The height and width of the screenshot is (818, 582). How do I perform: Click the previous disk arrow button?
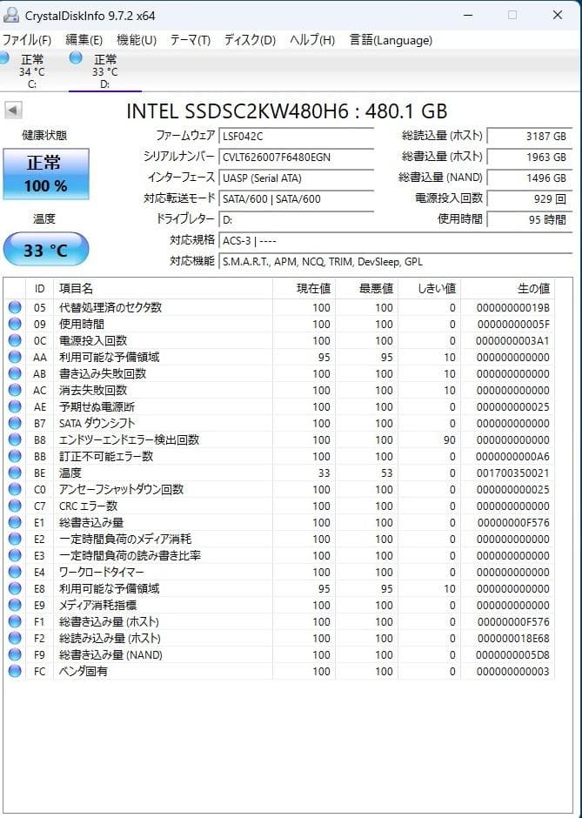[13, 110]
